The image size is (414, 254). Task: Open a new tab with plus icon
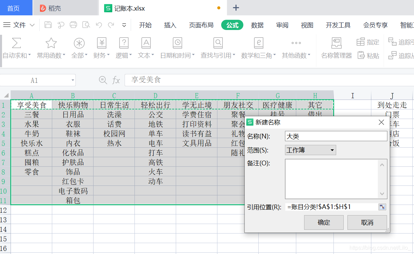click(235, 8)
